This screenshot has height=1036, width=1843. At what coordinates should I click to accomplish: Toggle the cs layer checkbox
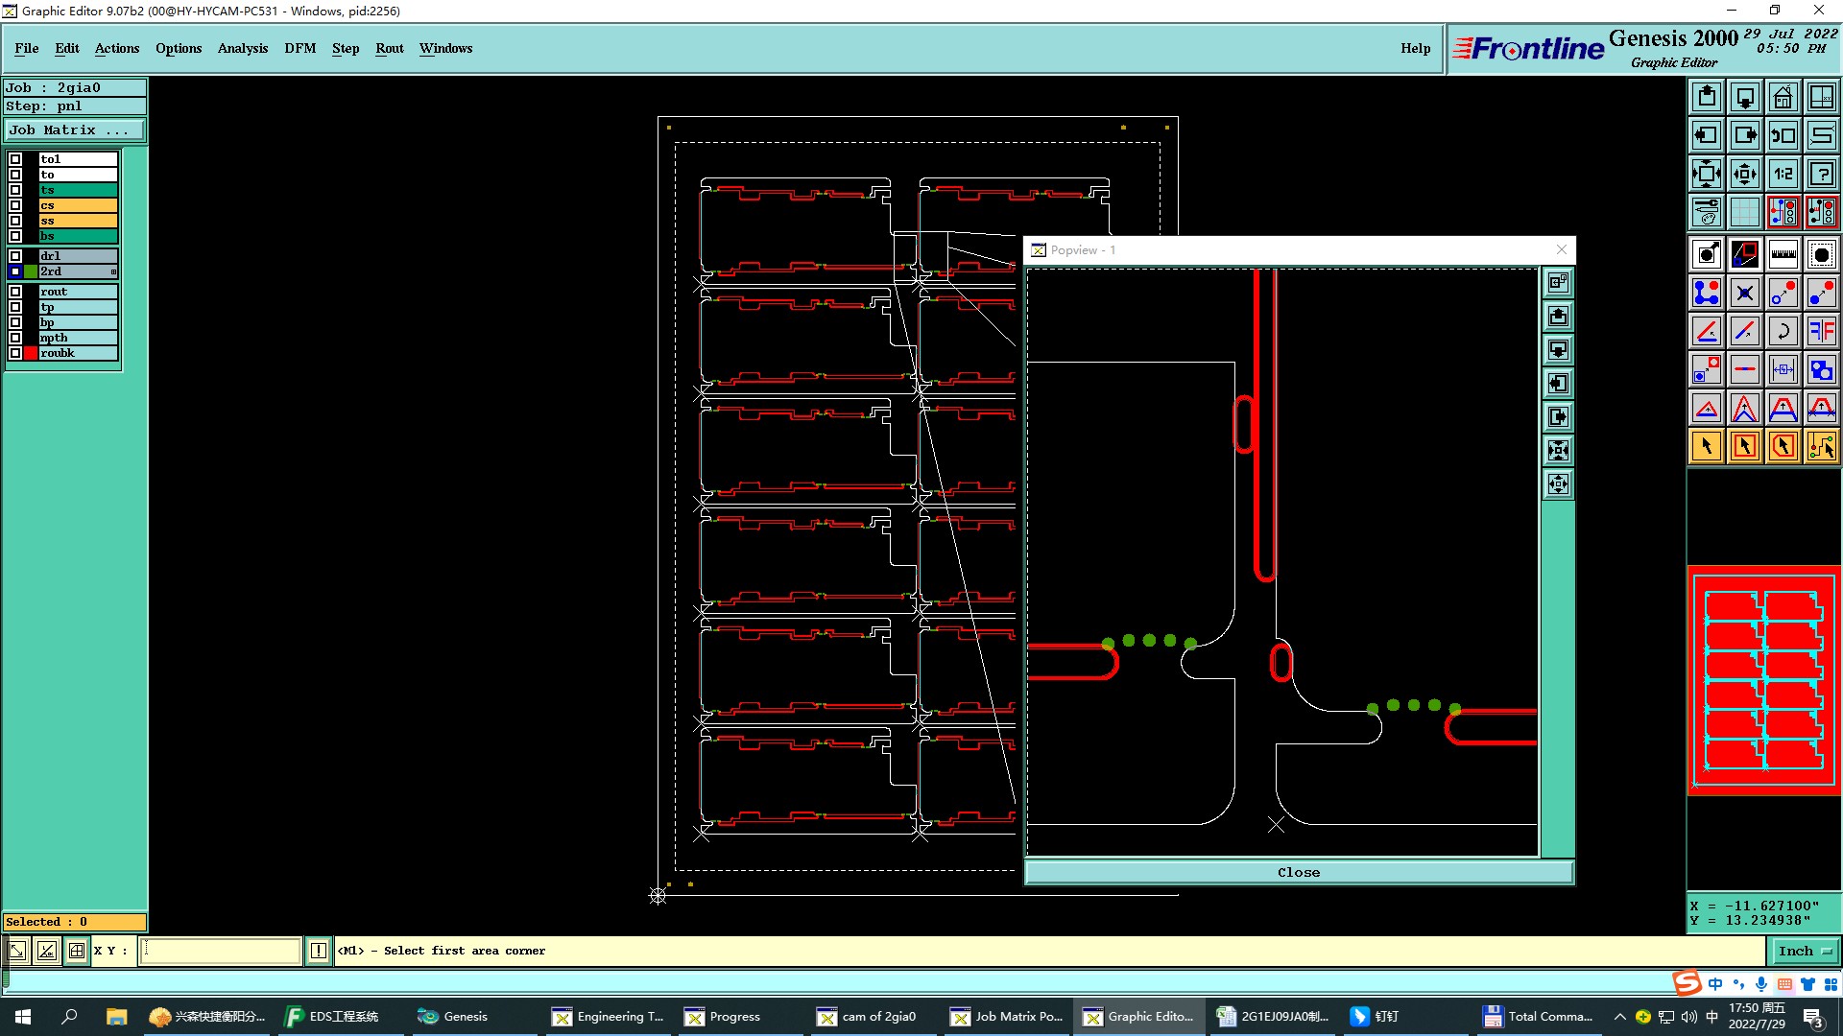[15, 205]
